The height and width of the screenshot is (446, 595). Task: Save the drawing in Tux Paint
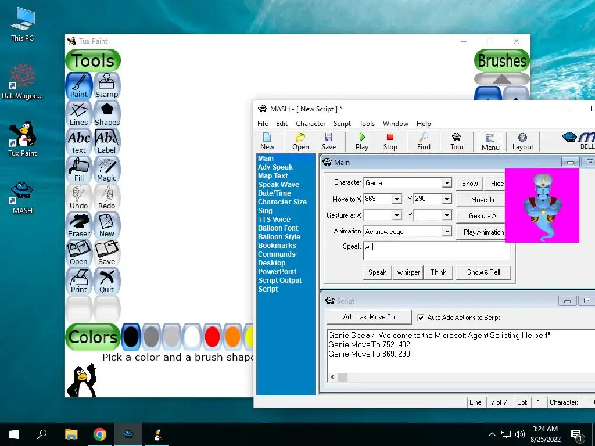click(107, 253)
